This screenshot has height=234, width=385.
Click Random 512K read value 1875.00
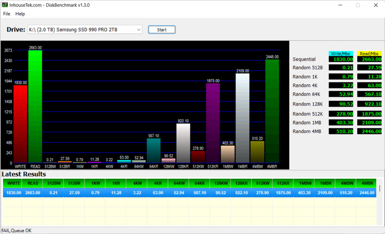pos(369,114)
